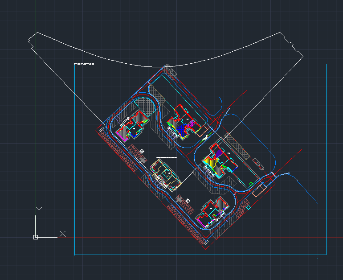The image size is (343, 280).
Task: Select the Y axis label of UCS icon
Action: point(39,210)
